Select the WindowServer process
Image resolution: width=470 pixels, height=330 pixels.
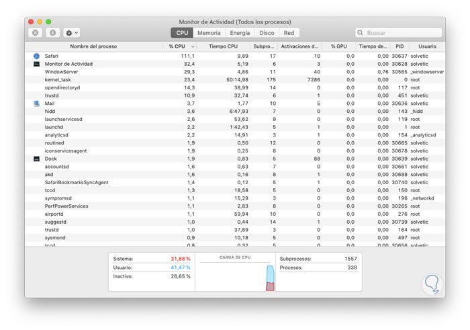coord(235,72)
